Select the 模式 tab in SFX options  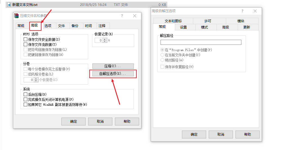pos(204,27)
